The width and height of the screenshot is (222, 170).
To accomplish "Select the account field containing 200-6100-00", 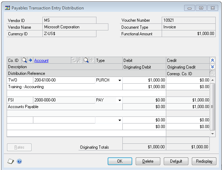I will point(64,80).
